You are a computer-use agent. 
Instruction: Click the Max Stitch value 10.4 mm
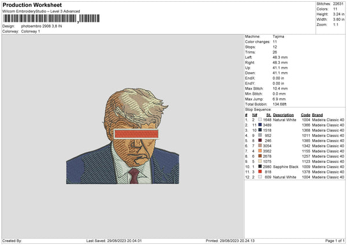280,88
